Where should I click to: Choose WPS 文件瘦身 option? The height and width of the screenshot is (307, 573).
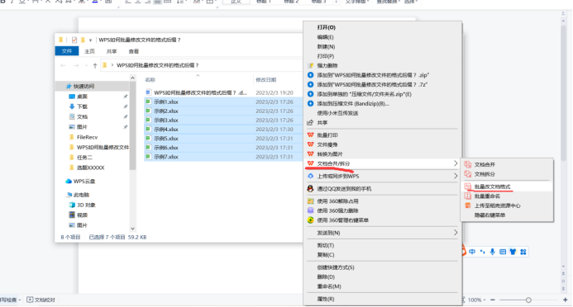pyautogui.click(x=327, y=144)
